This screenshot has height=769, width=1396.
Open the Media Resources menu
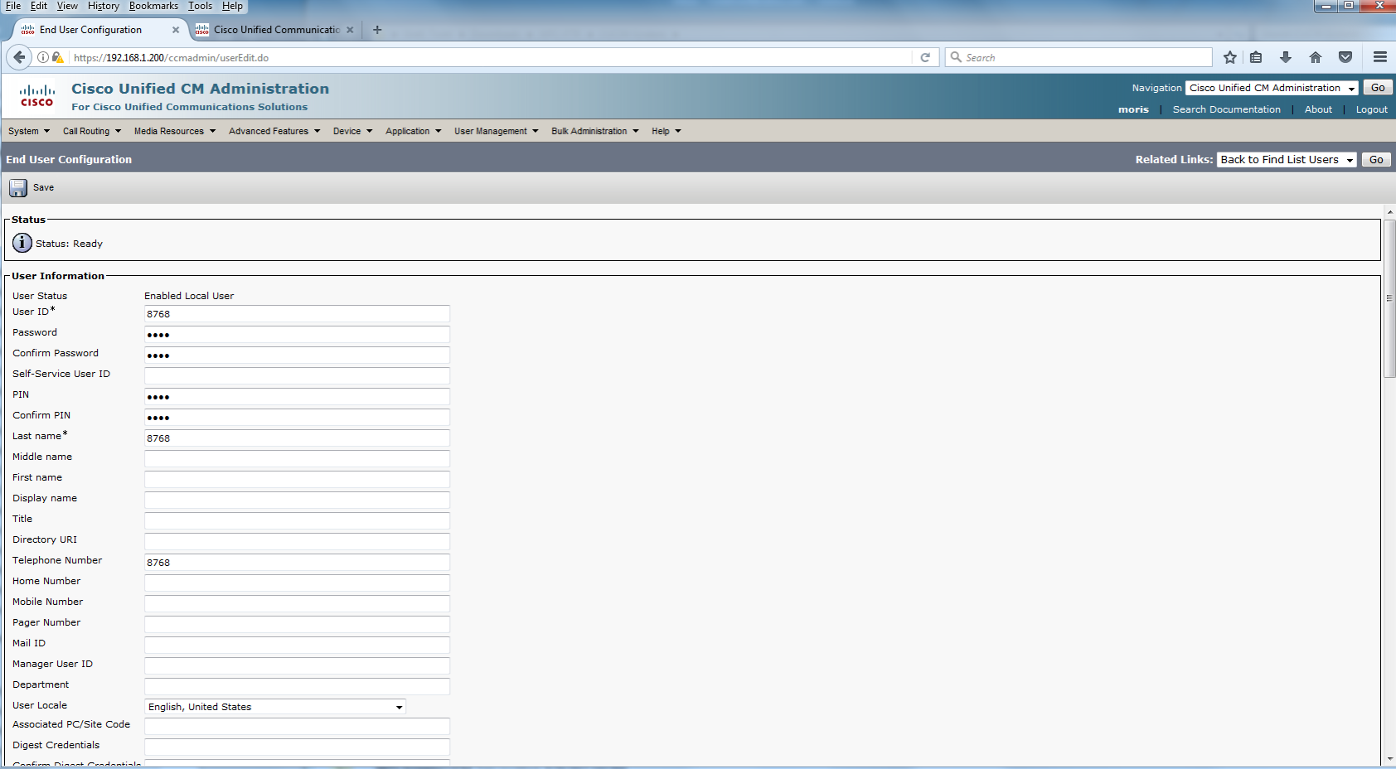tap(175, 131)
